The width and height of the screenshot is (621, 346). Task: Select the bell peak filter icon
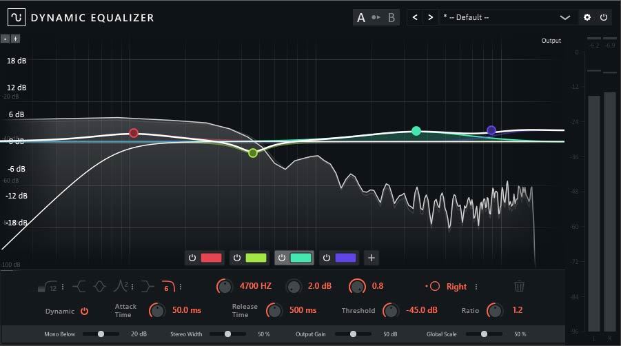[121, 286]
